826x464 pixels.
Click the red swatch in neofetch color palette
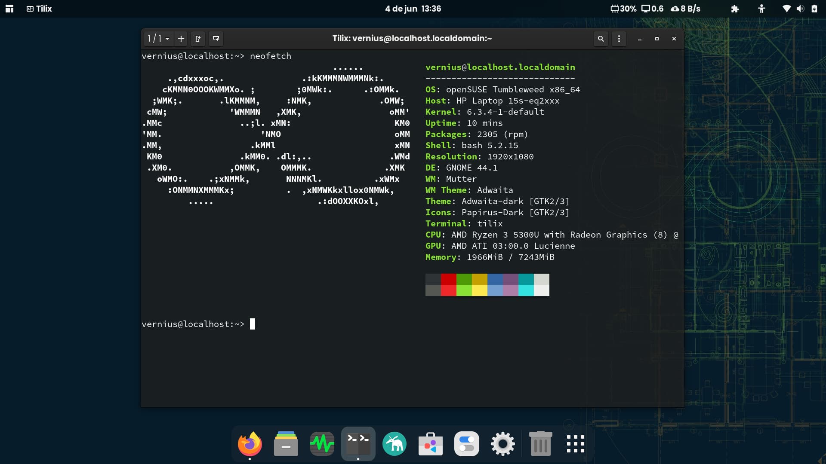449,285
